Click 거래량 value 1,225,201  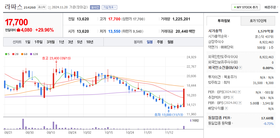coord(181,19)
